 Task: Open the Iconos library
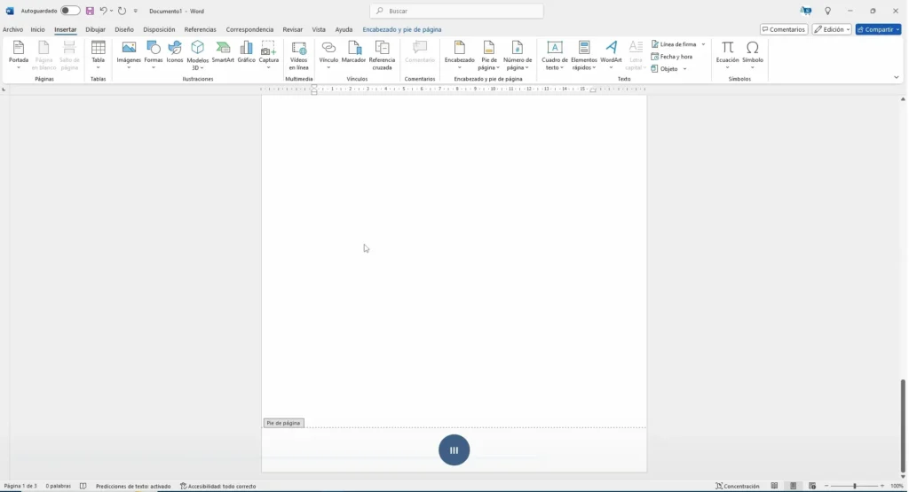(175, 52)
